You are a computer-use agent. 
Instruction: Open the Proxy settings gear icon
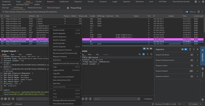(x=68, y=8)
